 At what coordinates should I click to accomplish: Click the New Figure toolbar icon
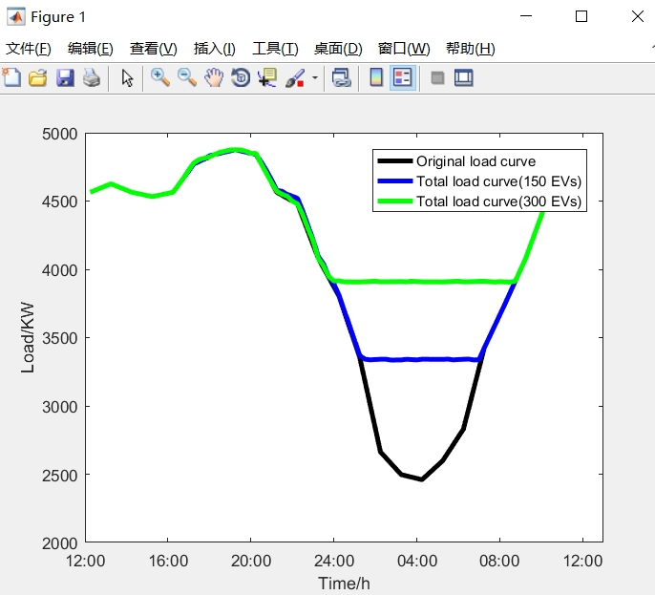click(x=11, y=77)
